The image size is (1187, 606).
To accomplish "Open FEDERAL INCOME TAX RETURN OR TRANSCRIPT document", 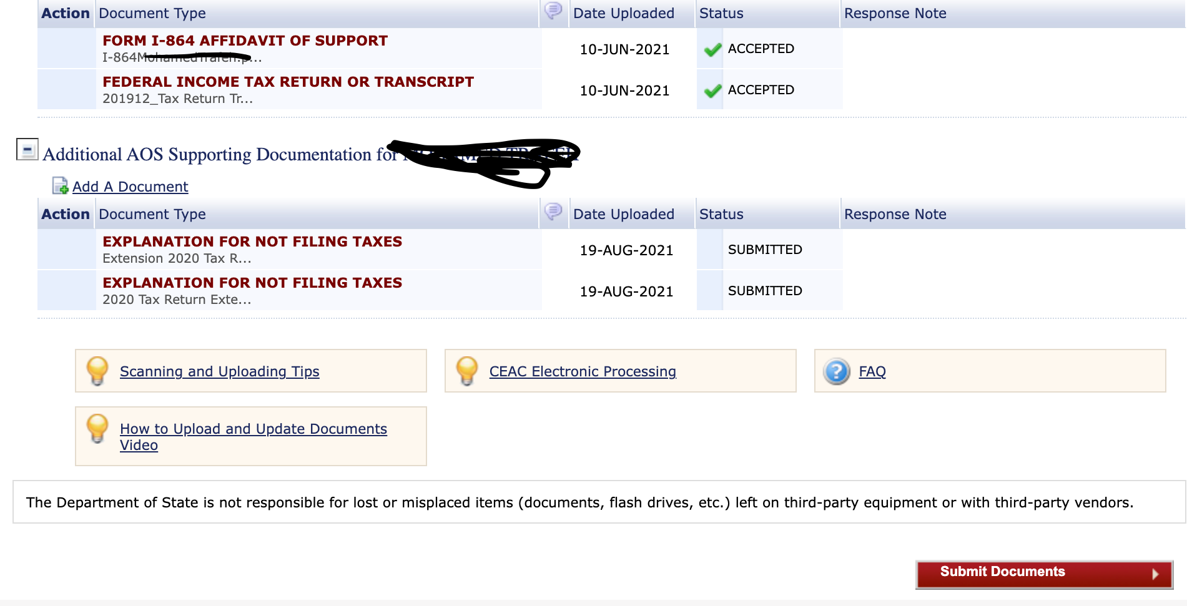I will [288, 82].
